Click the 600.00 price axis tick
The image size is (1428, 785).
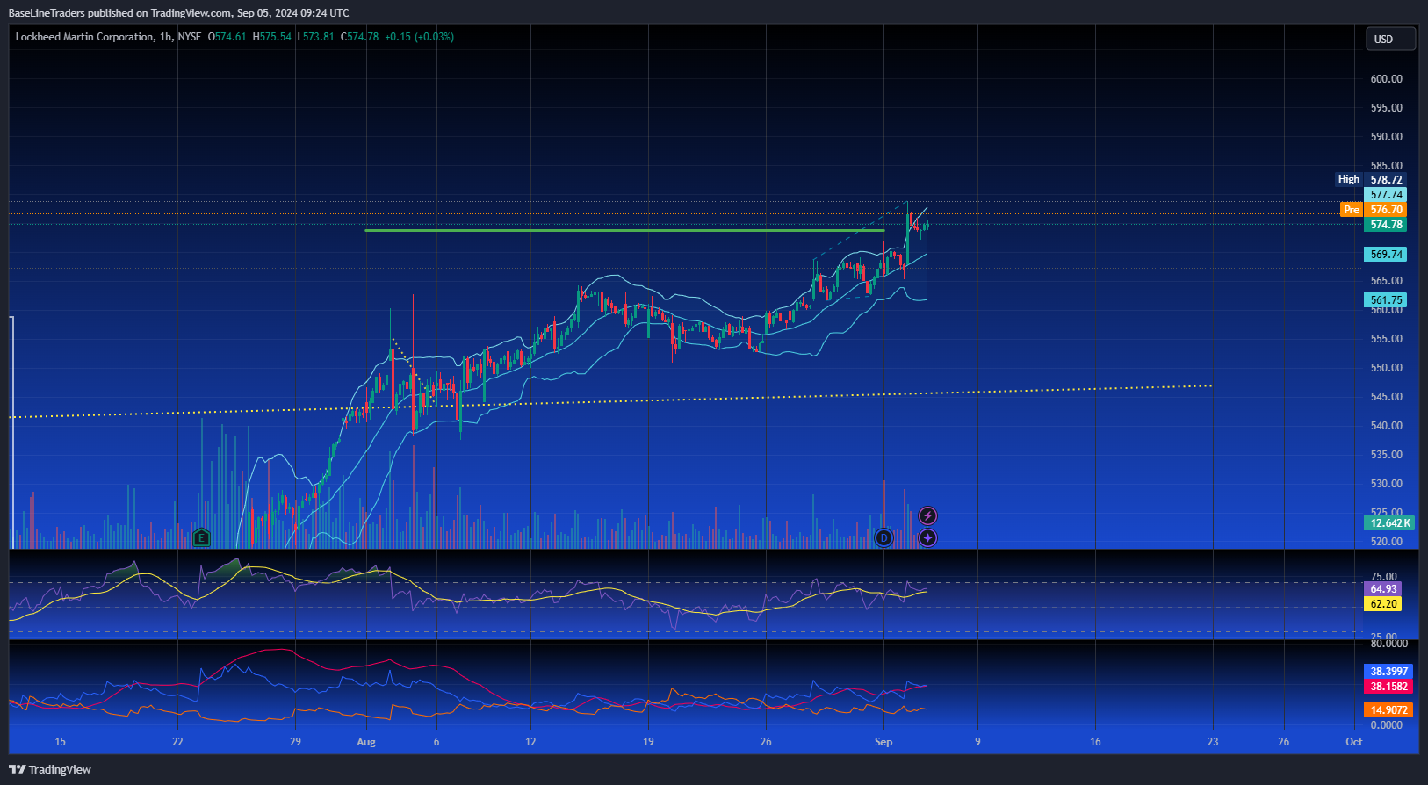(1386, 79)
